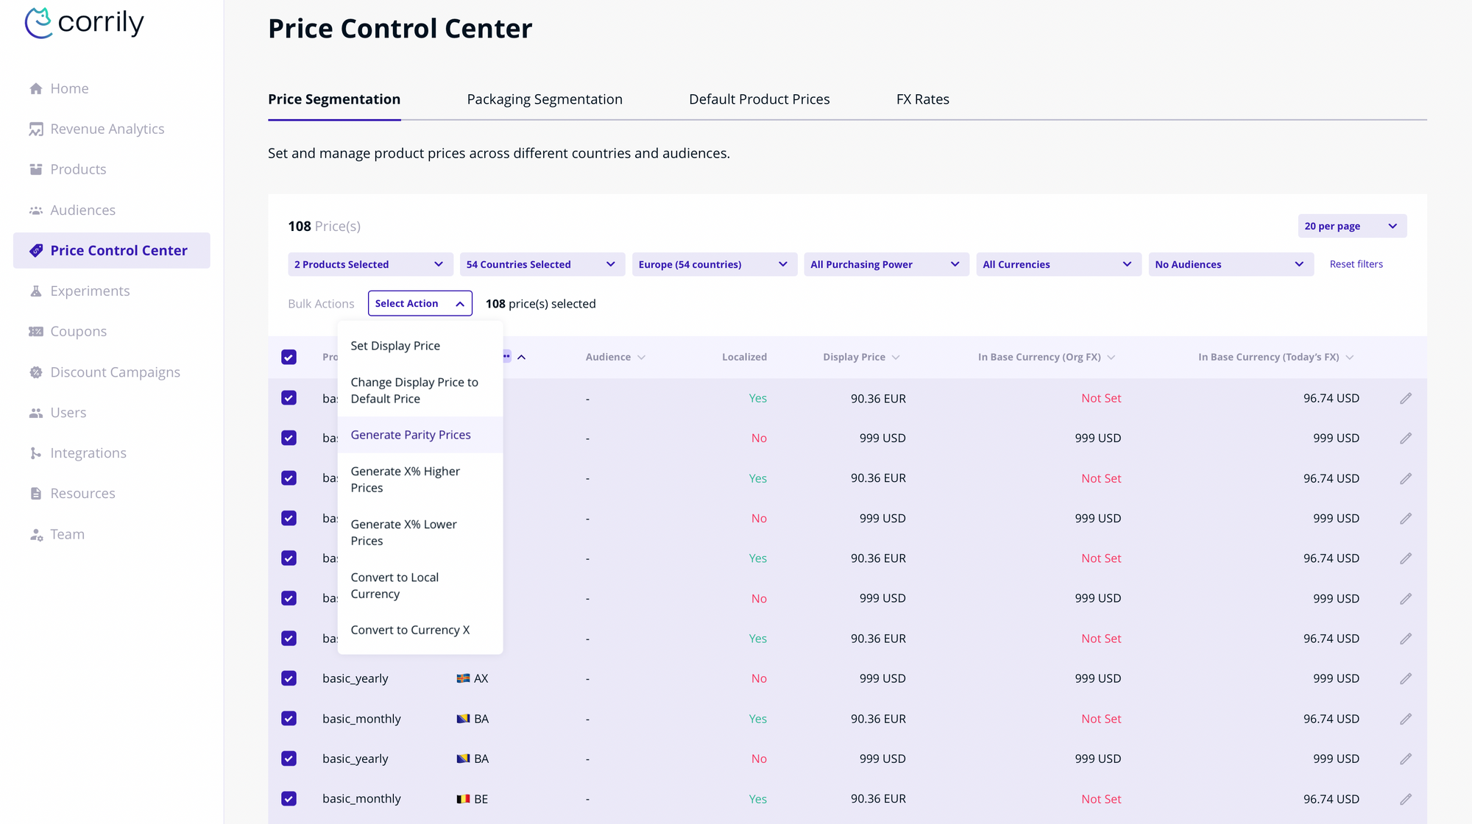Click the Coupons ticket icon
The height and width of the screenshot is (824, 1472).
tap(35, 332)
